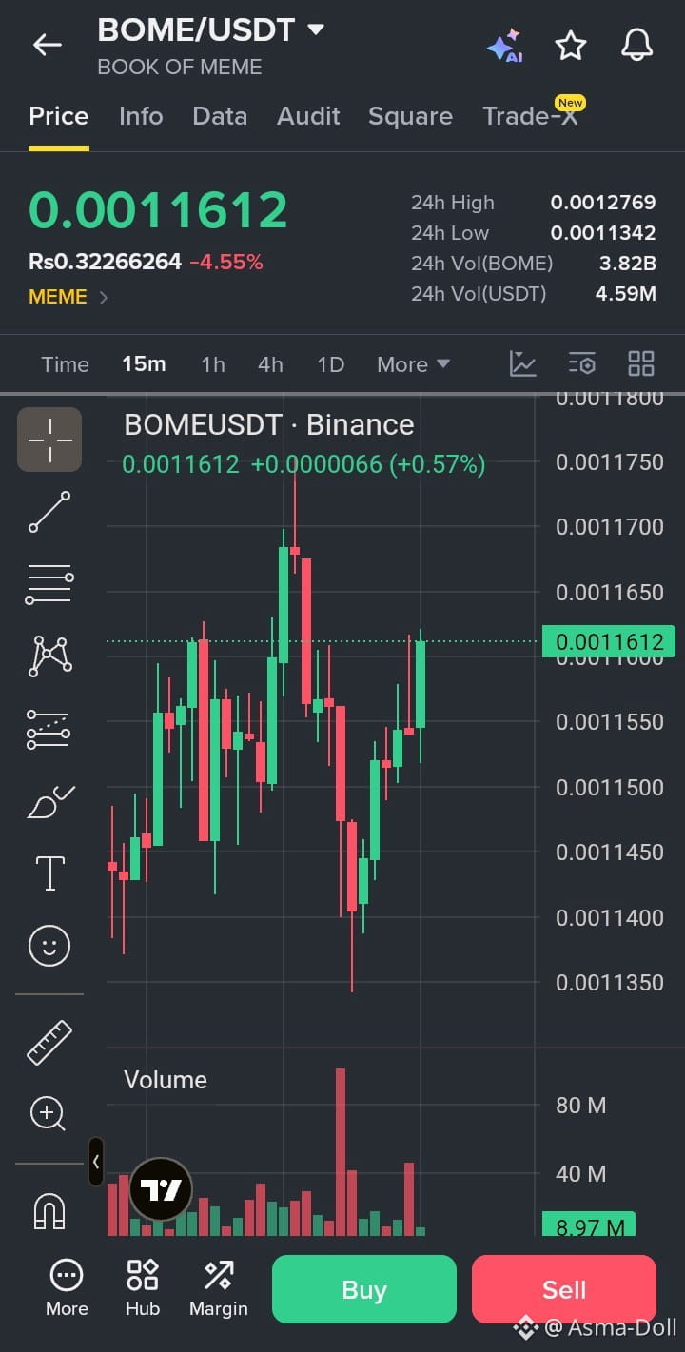Viewport: 685px width, 1352px height.
Task: Open the forecast and measurement position tool
Action: click(x=49, y=729)
